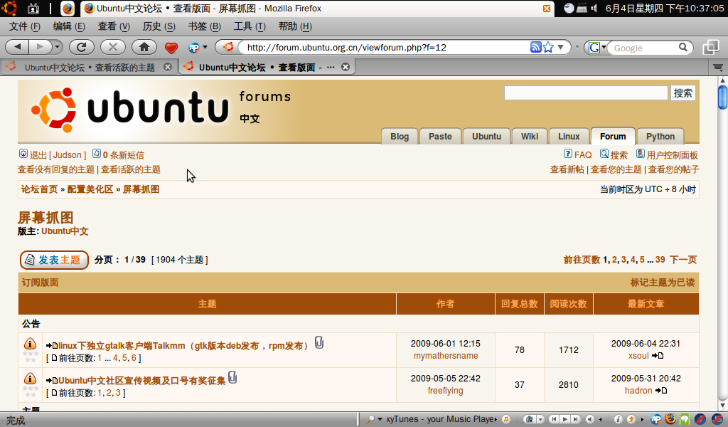728x427 pixels.
Task: Open the Blog site tab
Action: pyautogui.click(x=400, y=136)
